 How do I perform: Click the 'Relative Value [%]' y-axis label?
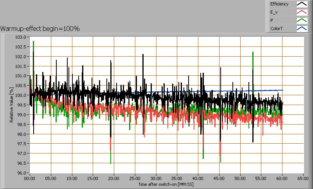11,105
